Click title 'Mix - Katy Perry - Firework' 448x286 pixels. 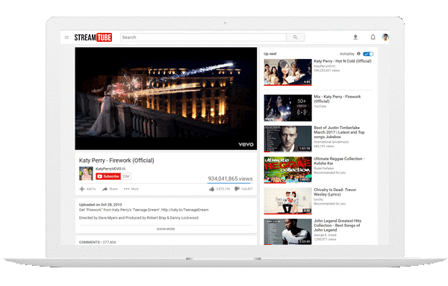pyautogui.click(x=337, y=99)
